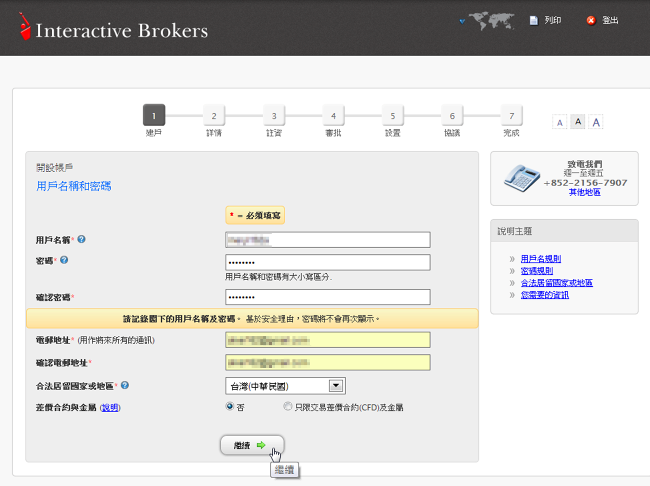
Task: Select step 2 詳情
Action: [x=214, y=116]
